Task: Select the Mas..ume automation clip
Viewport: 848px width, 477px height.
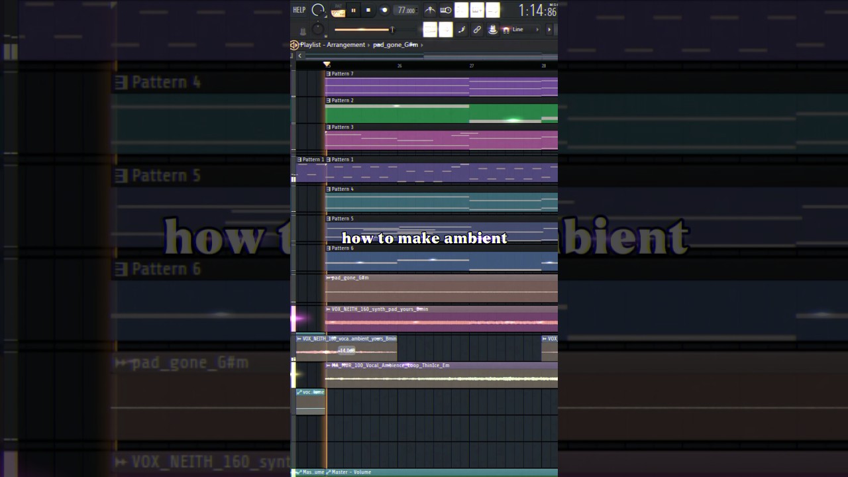Action: (311, 472)
